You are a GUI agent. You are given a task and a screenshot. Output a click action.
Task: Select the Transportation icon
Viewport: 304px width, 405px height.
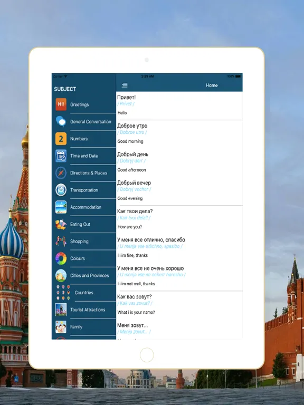[x=61, y=190]
